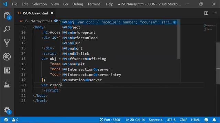The height and width of the screenshot is (123, 220).
Task: Select the JSONArray.html editor tab
Action: point(35,13)
